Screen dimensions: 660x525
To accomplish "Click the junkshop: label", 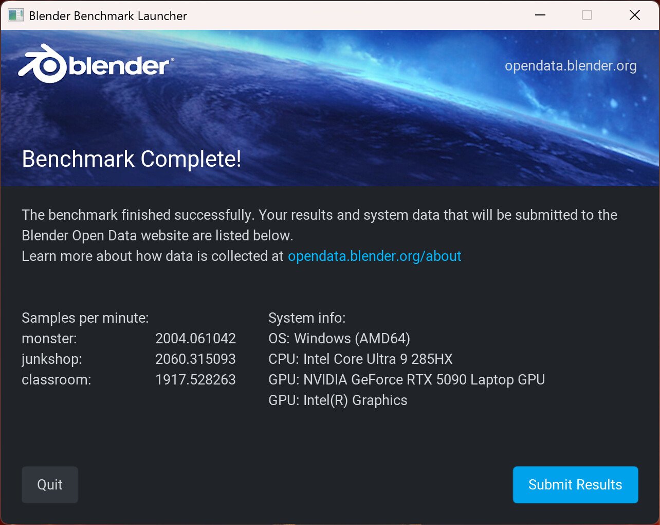I will (x=52, y=359).
